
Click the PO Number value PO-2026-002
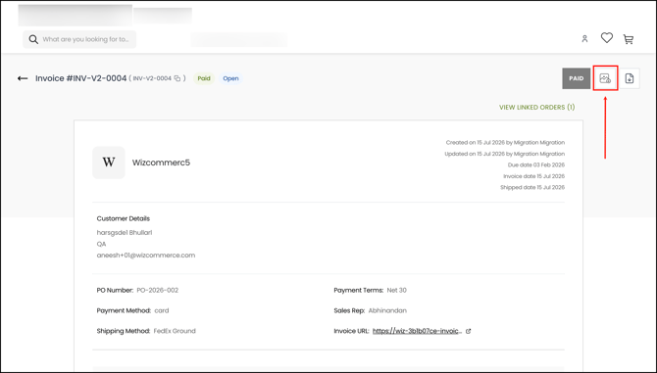158,290
